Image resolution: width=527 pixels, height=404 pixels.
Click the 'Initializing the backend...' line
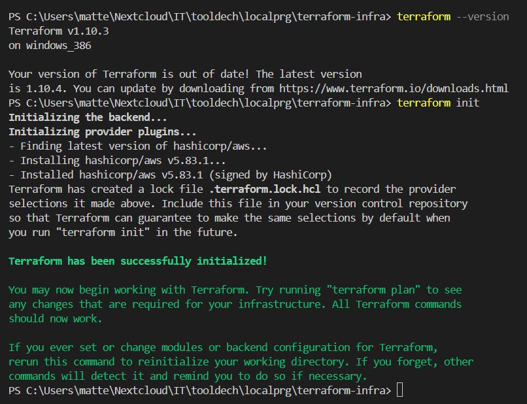tap(88, 117)
